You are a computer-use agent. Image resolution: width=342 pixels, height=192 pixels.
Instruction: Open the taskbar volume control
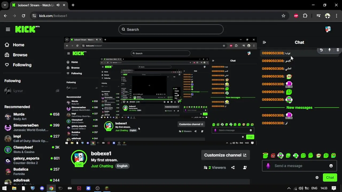point(301,188)
